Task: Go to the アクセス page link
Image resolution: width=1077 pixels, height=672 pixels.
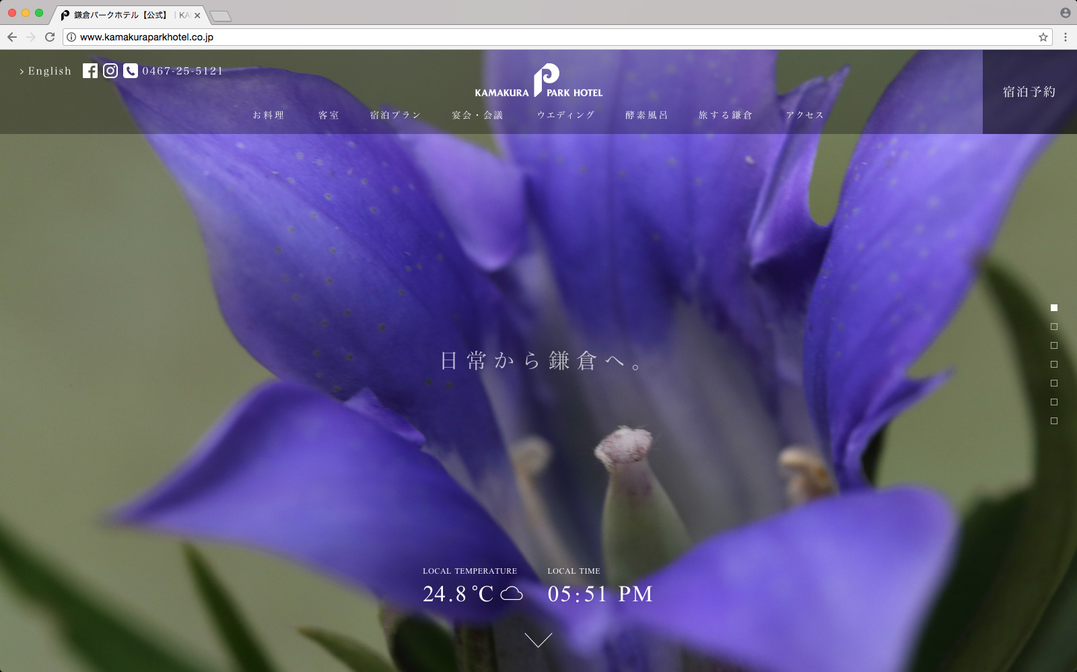Action: pyautogui.click(x=805, y=115)
